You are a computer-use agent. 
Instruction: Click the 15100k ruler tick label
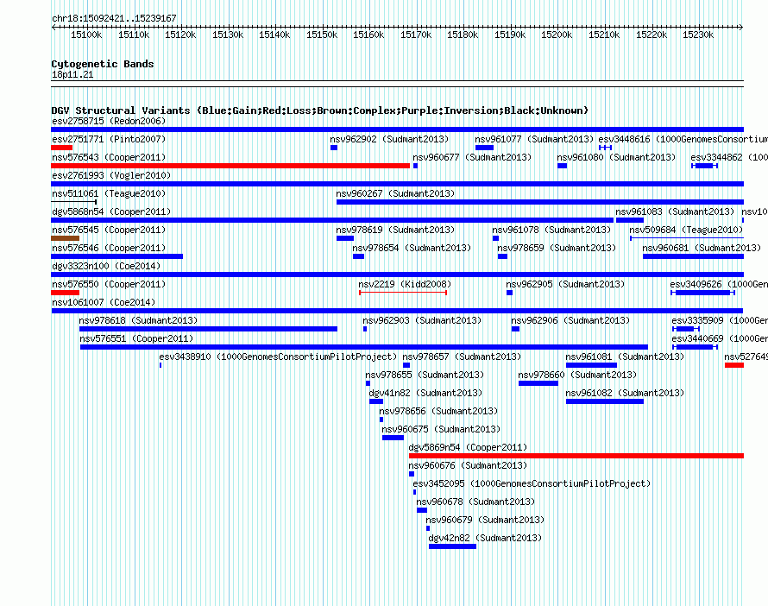(x=86, y=35)
